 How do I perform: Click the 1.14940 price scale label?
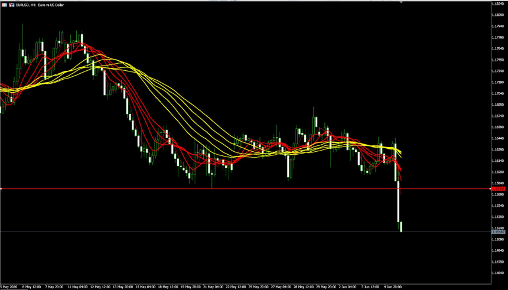pyautogui.click(x=497, y=250)
